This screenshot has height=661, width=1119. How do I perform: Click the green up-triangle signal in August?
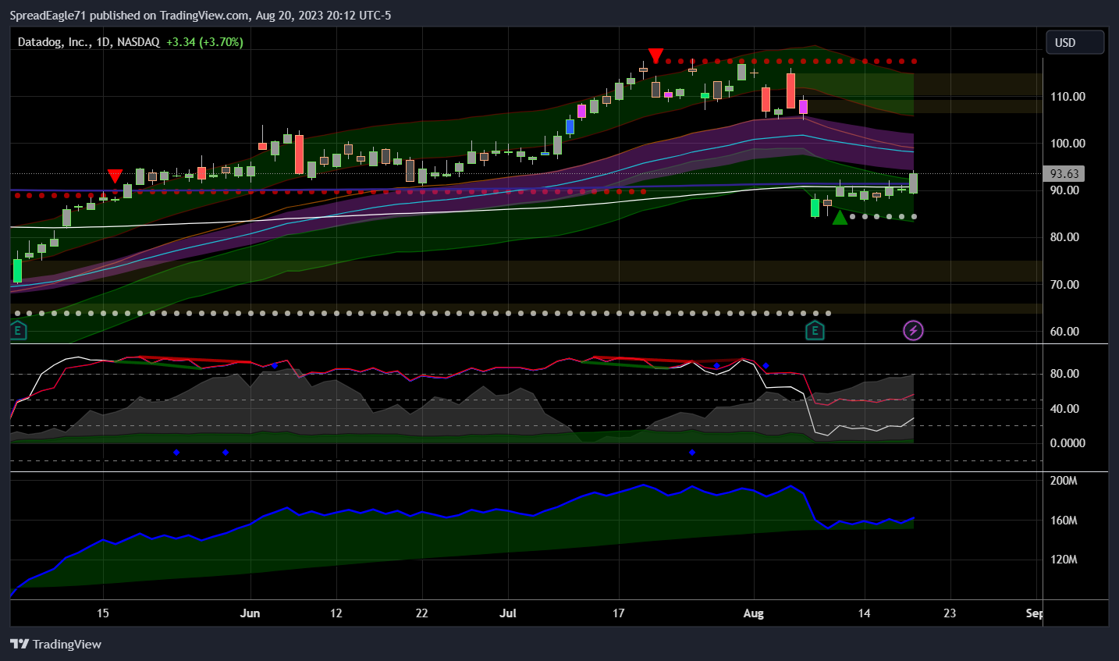point(840,217)
